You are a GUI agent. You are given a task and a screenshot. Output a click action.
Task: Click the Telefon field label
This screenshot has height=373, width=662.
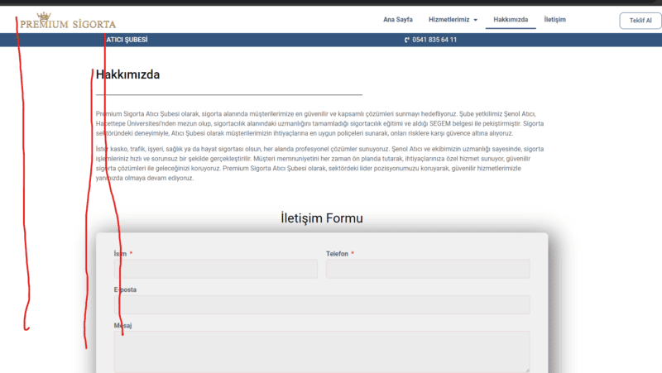337,254
